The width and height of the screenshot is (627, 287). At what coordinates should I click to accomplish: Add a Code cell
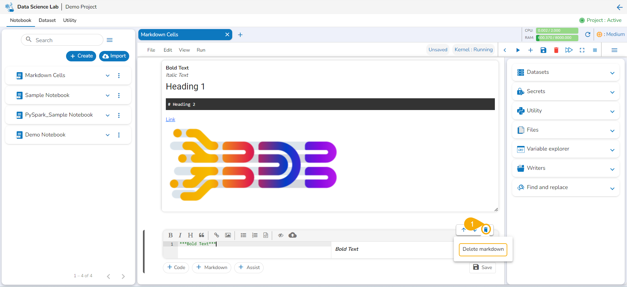[176, 267]
